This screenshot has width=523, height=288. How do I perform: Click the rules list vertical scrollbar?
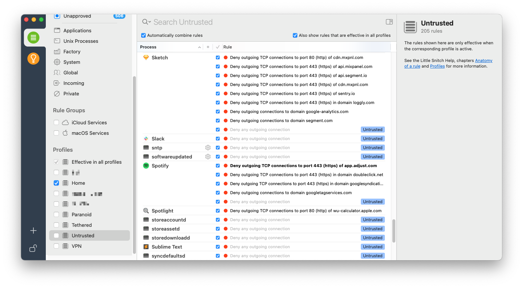394,231
